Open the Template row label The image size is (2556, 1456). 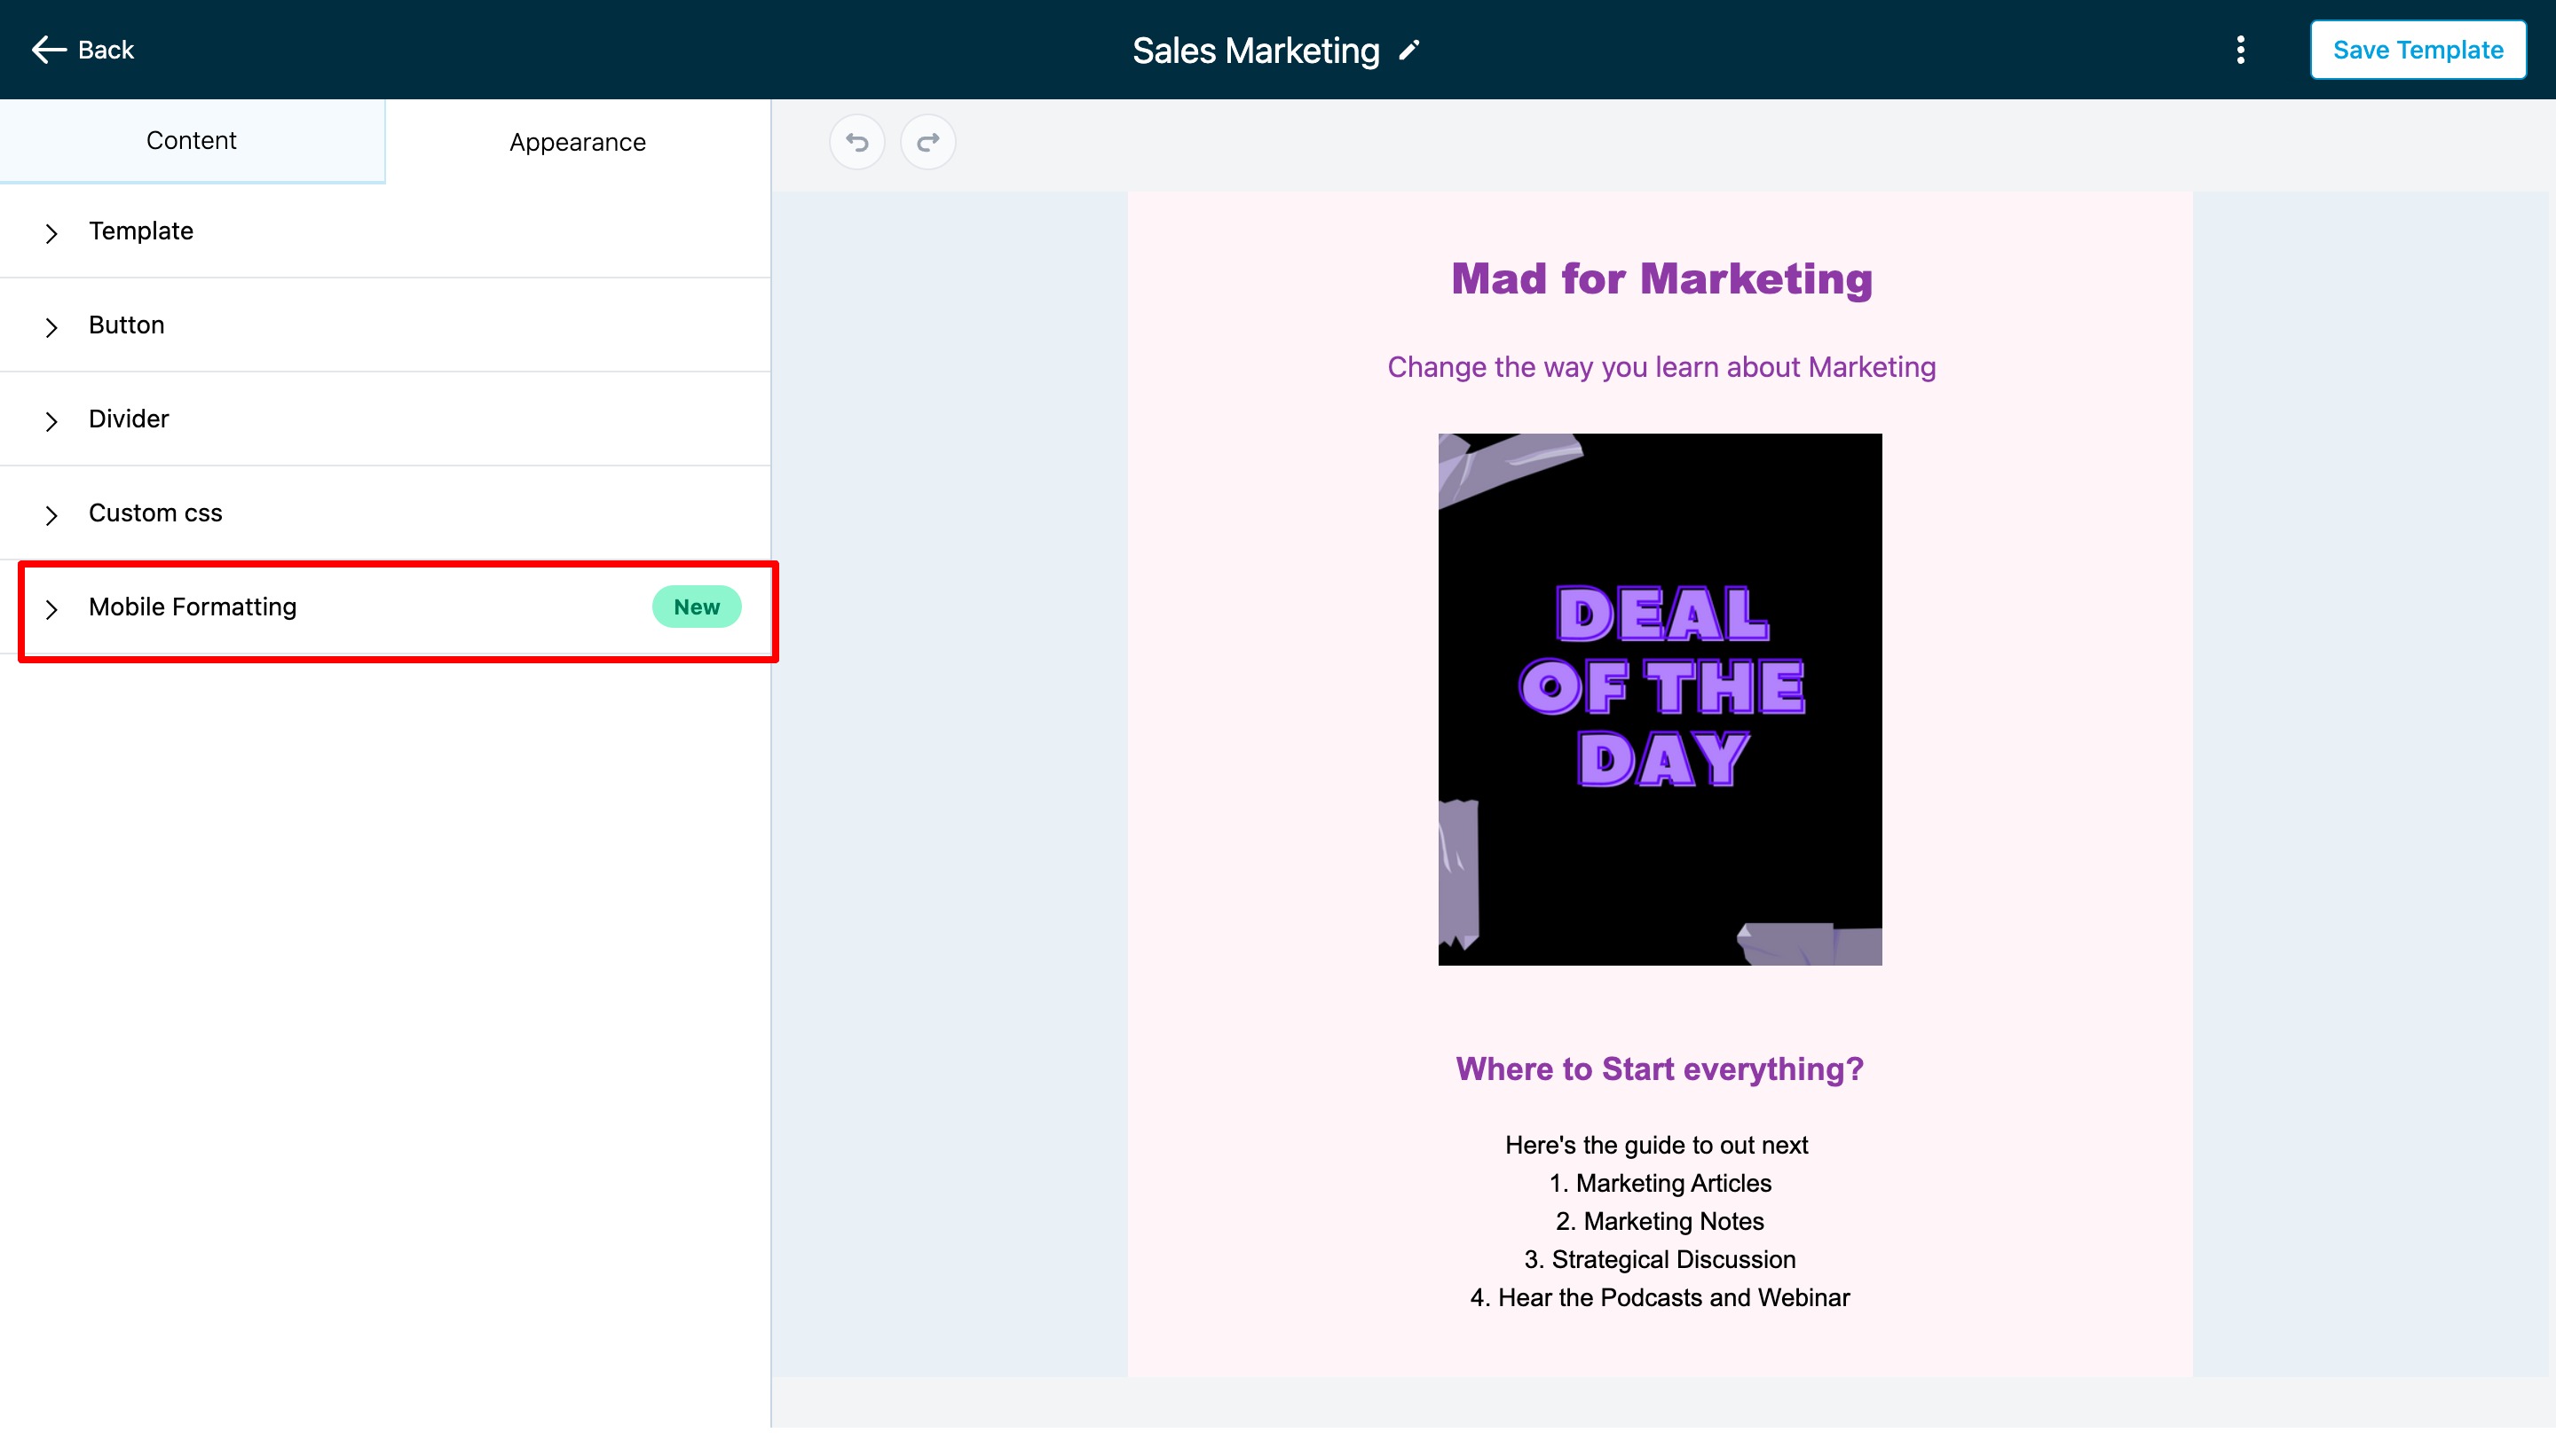pyautogui.click(x=141, y=231)
